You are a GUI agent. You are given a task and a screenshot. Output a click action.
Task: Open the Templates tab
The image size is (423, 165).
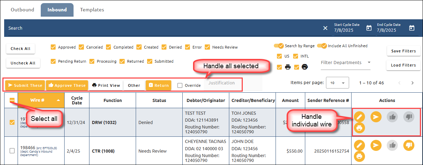[92, 10]
